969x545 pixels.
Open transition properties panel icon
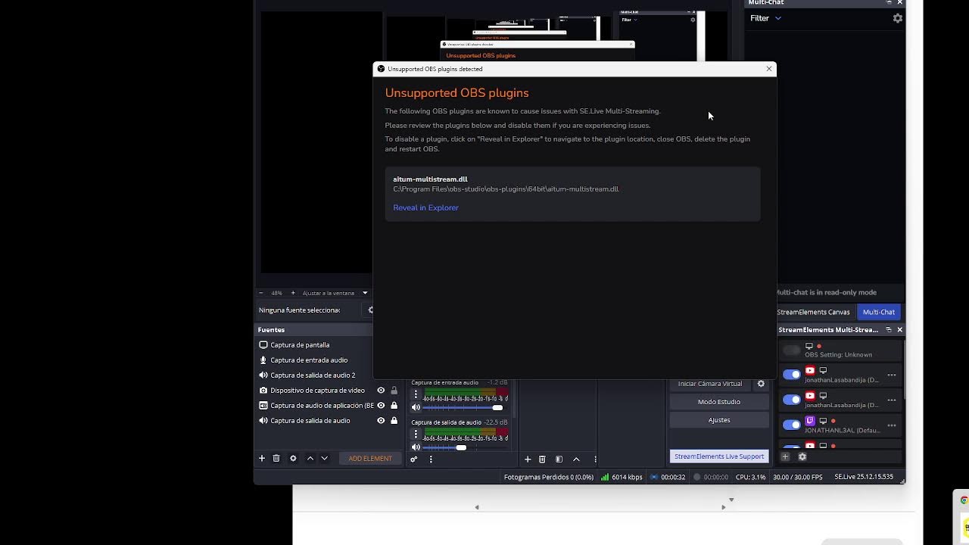pos(559,459)
